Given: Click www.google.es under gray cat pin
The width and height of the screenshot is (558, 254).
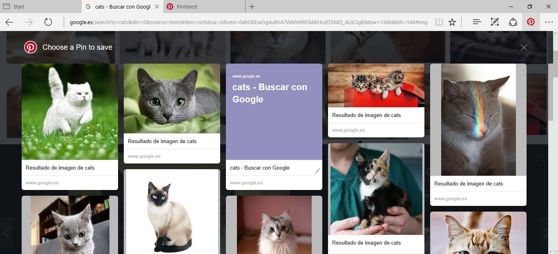Looking at the screenshot, I should point(144,156).
